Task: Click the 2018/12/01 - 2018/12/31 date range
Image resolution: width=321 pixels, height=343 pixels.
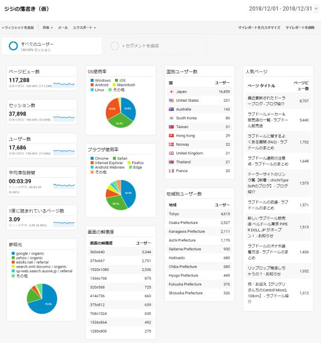Action: pyautogui.click(x=280, y=9)
